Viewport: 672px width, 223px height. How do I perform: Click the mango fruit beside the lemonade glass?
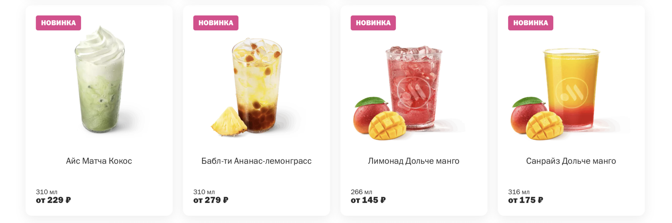(x=379, y=119)
